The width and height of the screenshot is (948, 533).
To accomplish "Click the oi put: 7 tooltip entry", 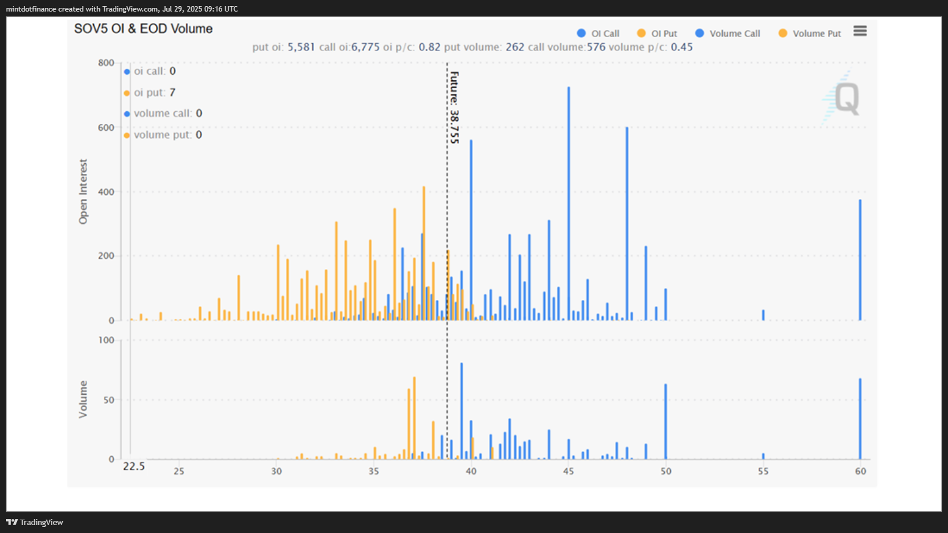I will tap(150, 92).
